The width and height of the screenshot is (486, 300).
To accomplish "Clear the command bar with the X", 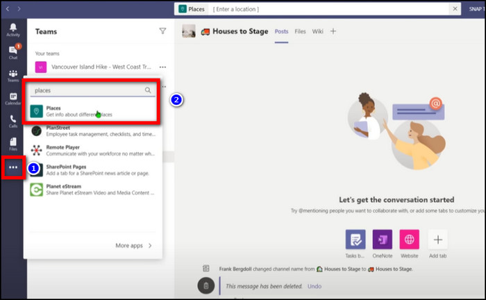I will (x=455, y=9).
